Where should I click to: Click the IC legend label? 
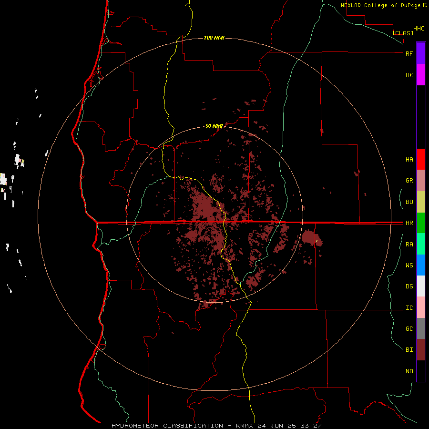point(409,308)
